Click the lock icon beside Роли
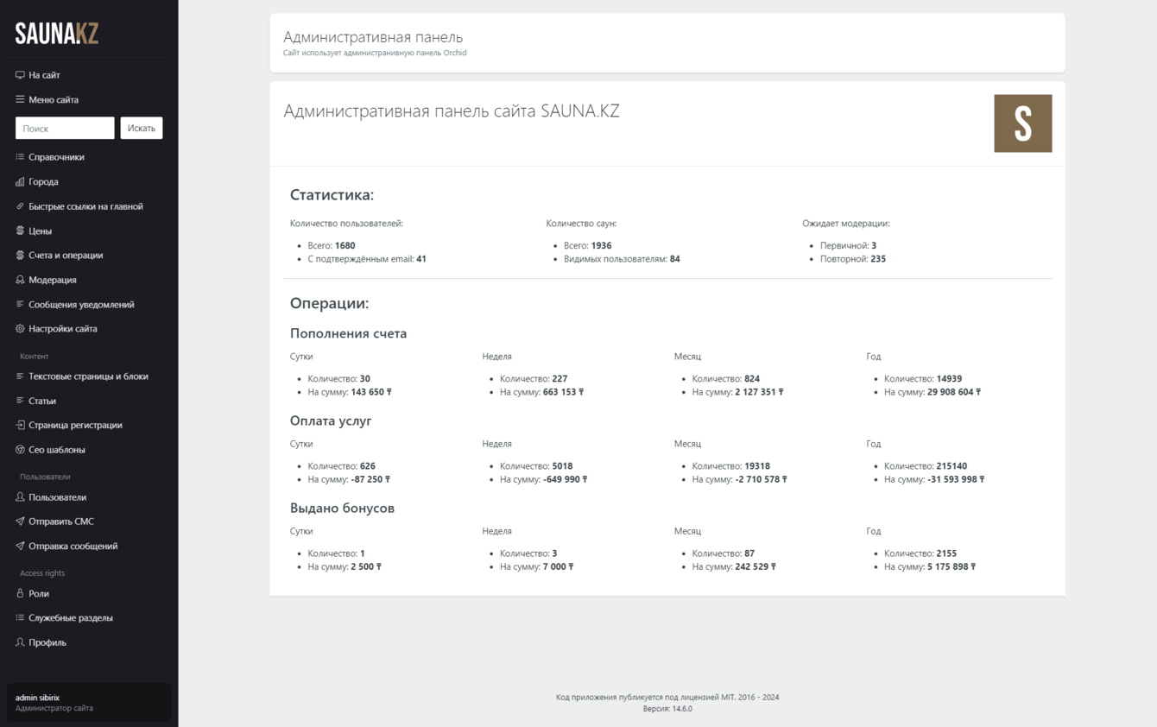 20,594
